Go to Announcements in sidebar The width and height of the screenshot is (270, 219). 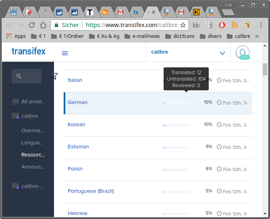click(x=33, y=167)
